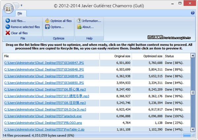Open file link 0I3A8848.JPG

click(44, 70)
